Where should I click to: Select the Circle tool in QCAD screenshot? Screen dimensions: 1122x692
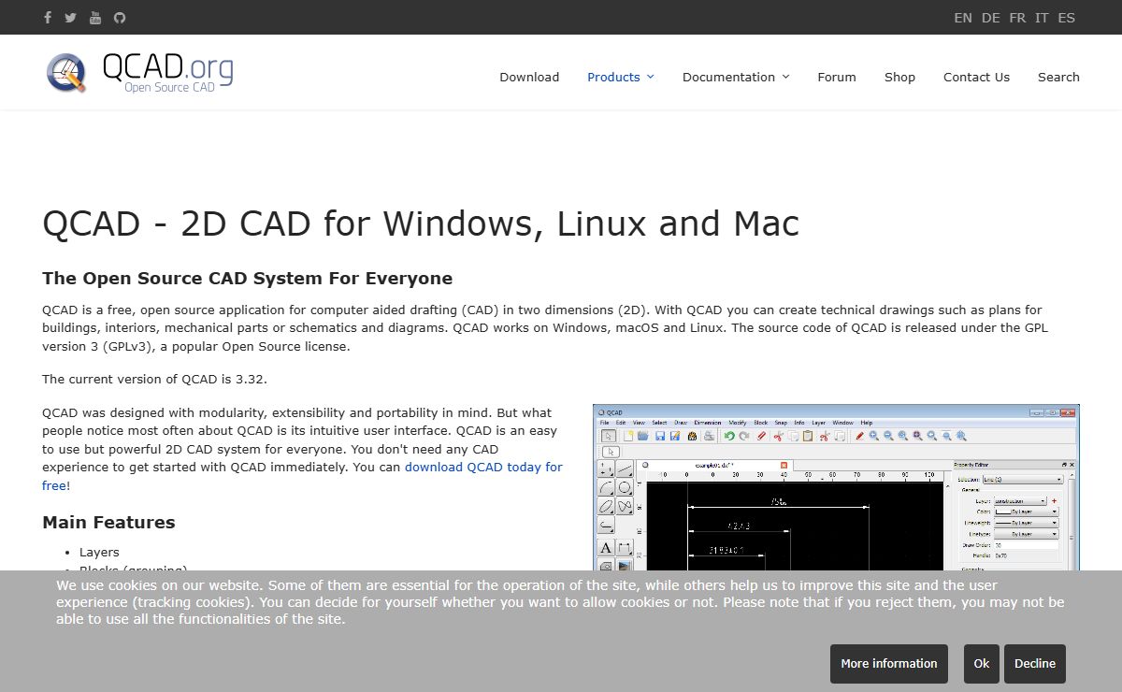[x=625, y=487]
